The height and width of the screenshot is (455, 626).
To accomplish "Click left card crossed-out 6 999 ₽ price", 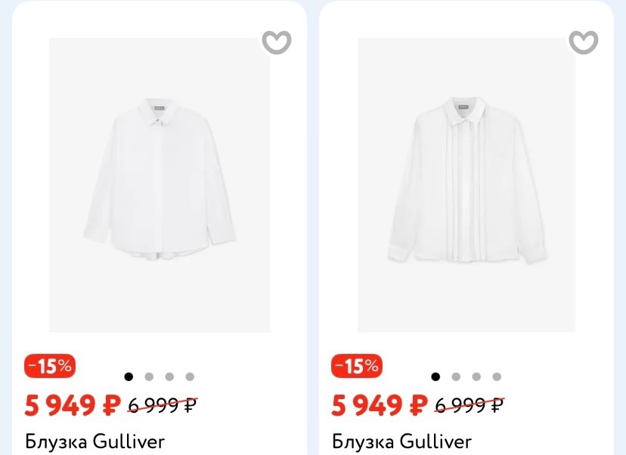I will [x=163, y=406].
